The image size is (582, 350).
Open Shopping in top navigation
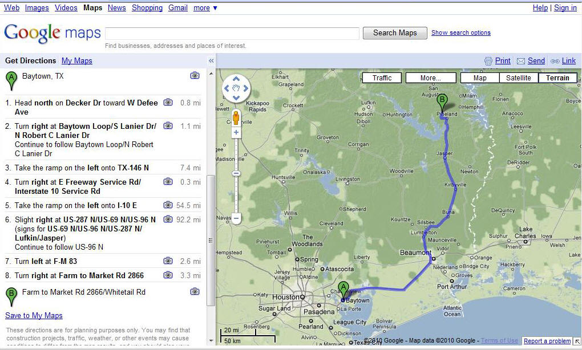[147, 8]
